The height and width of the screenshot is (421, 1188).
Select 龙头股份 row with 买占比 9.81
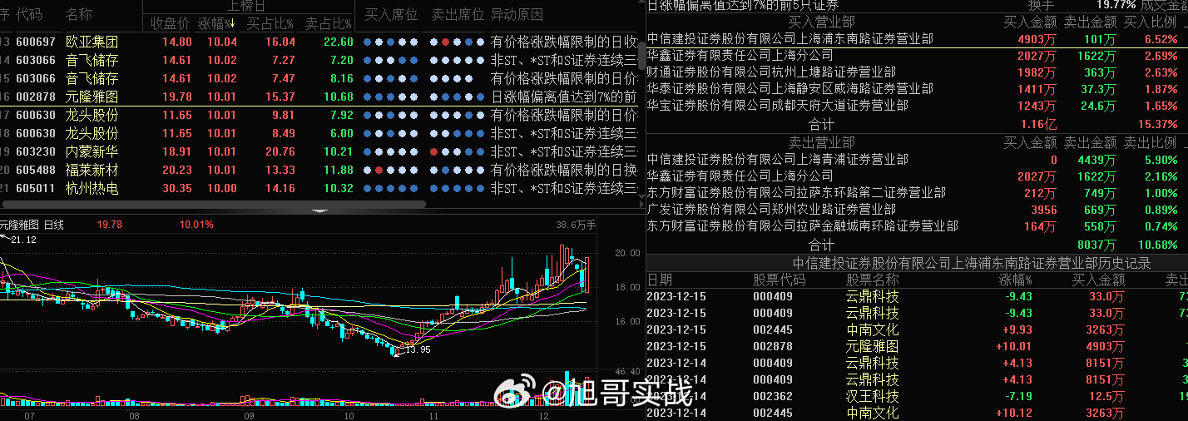pyautogui.click(x=319, y=115)
